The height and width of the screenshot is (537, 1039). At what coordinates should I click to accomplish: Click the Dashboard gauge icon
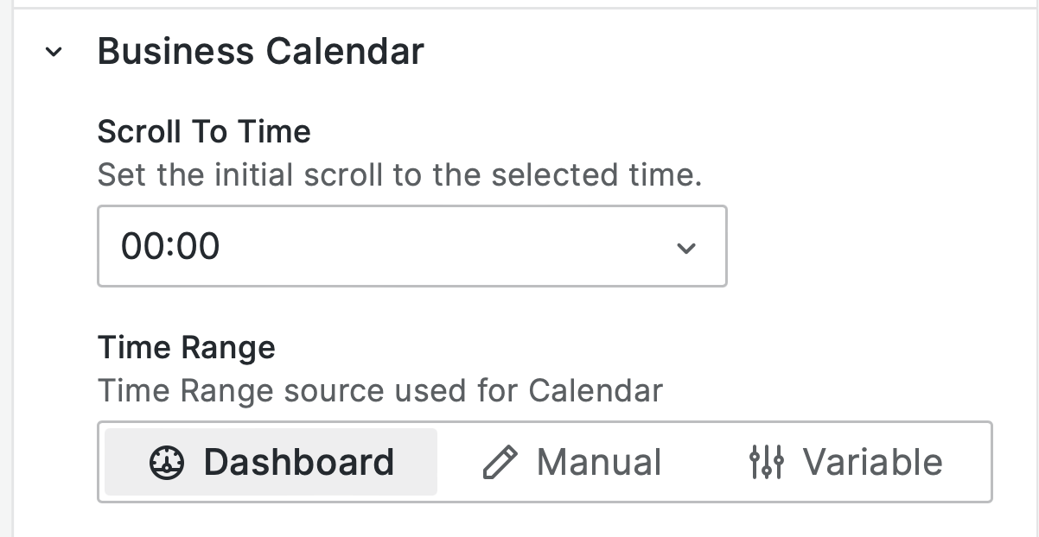pos(167,463)
